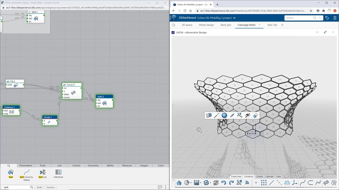The image size is (339, 190).
Task: Open the Color palette tab
Action: 161,165
